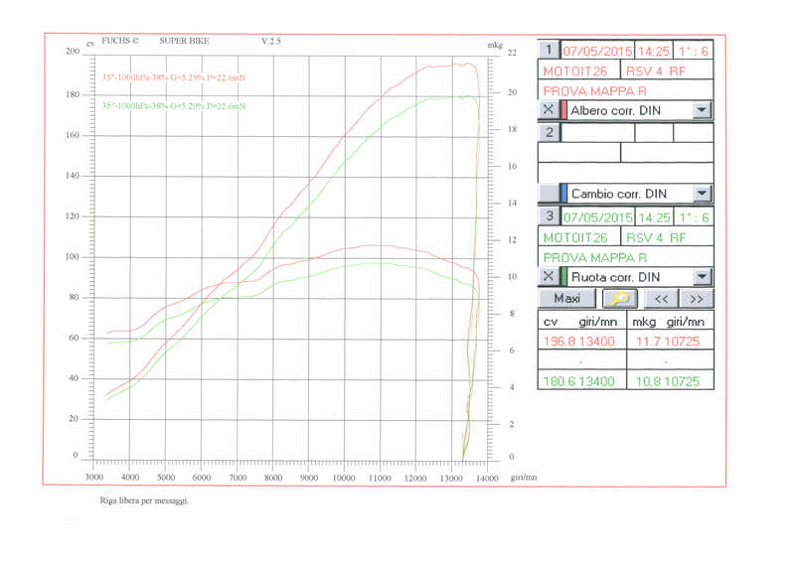Select curve slot number 3 button

pyautogui.click(x=549, y=215)
